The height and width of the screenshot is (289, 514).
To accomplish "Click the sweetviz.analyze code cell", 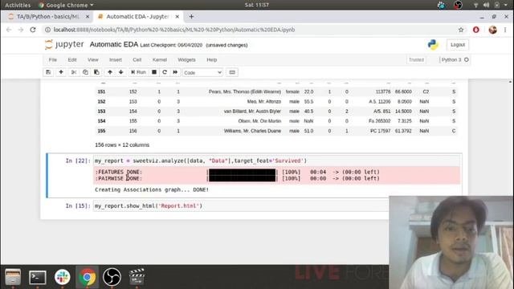I will [x=276, y=161].
